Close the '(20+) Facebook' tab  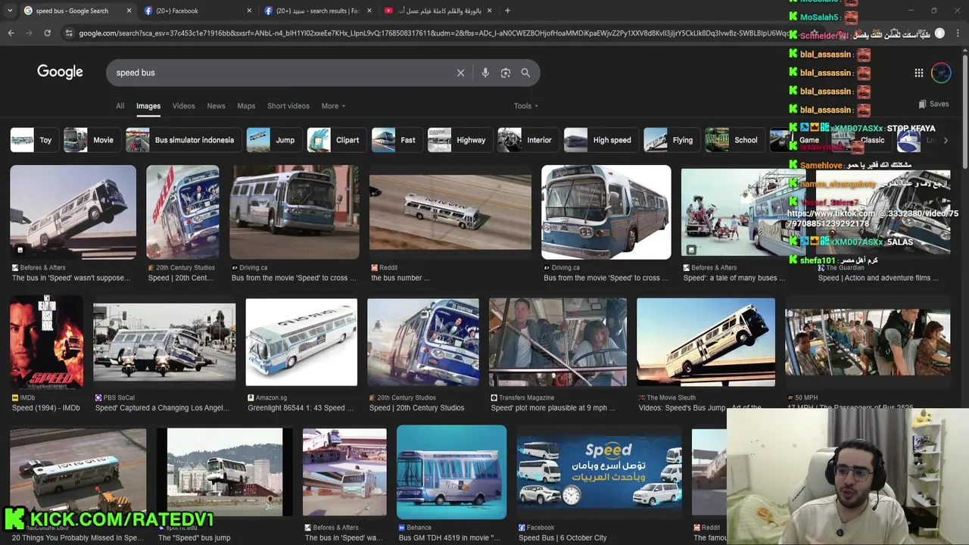click(x=249, y=11)
